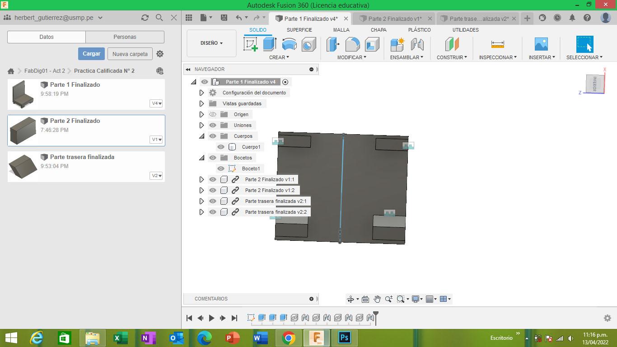617x347 pixels.
Task: Collapse the Cuerpos folder
Action: point(202,136)
